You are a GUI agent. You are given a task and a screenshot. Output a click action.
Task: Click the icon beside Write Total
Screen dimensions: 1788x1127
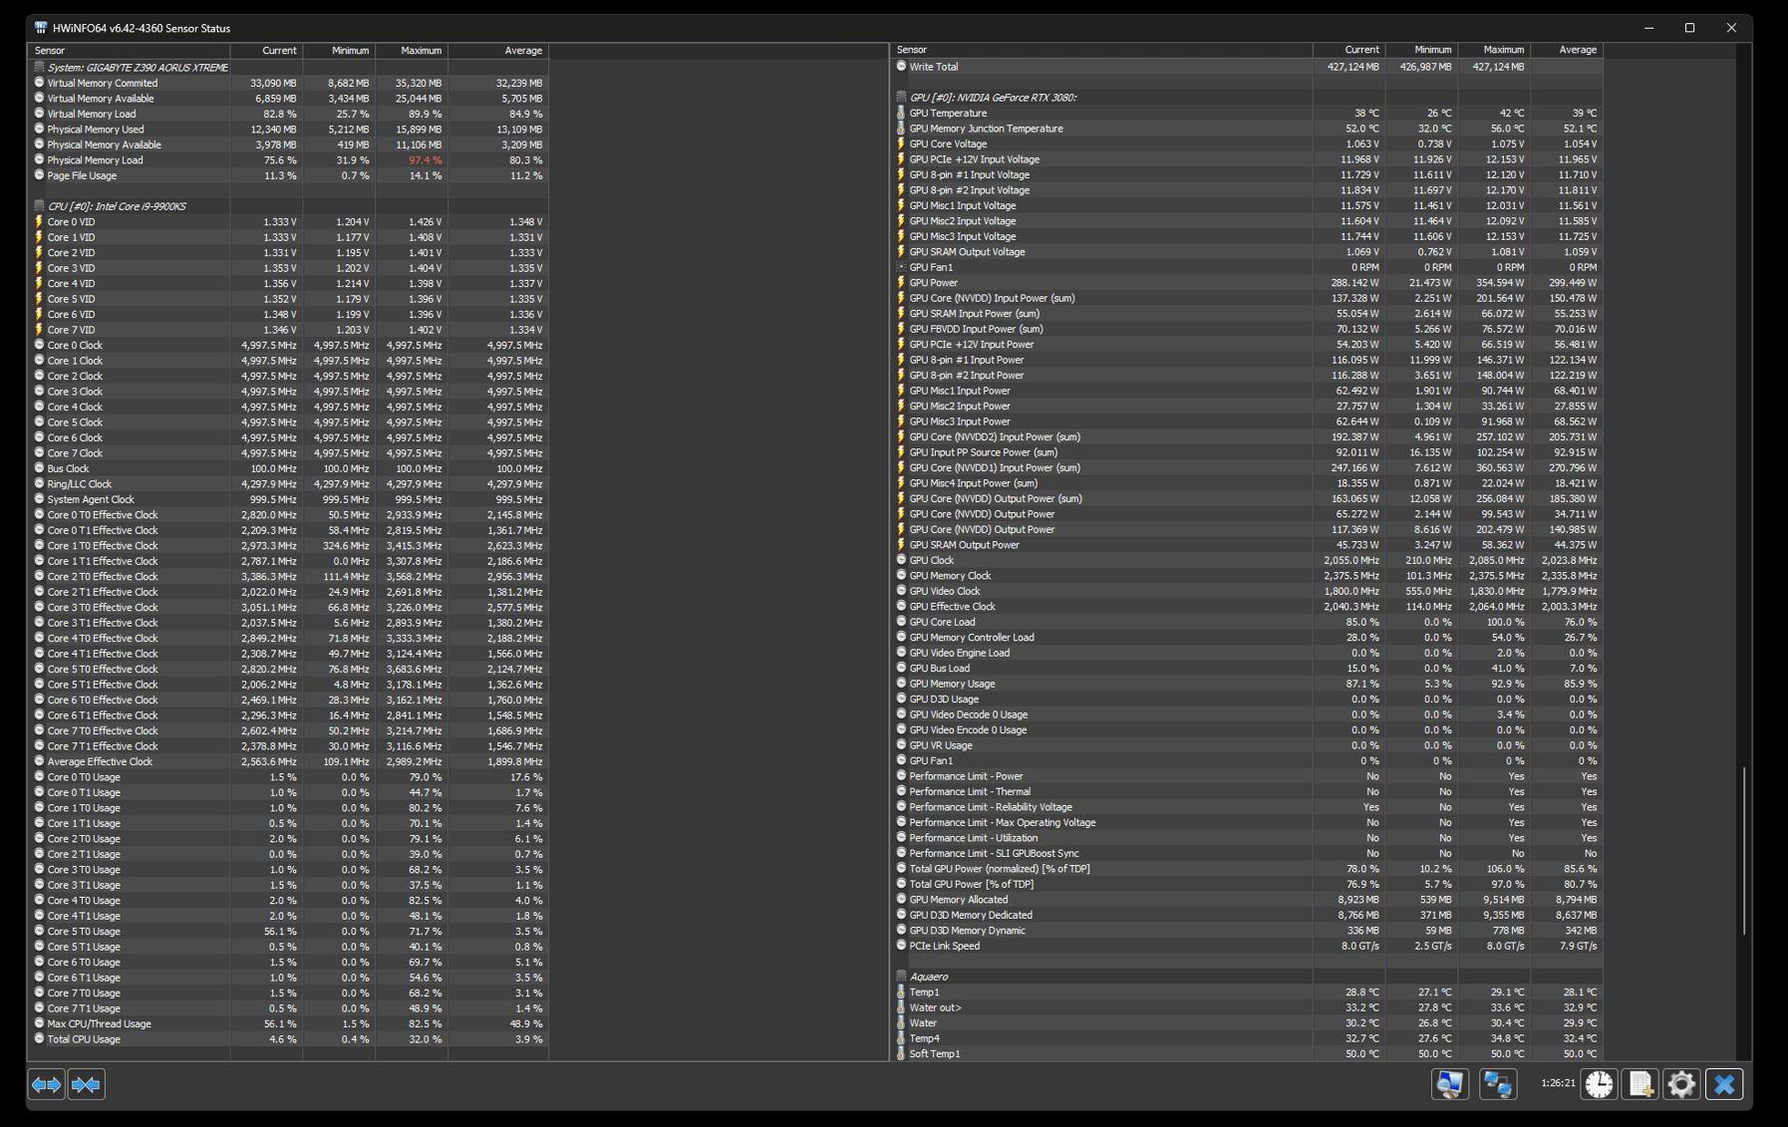tap(901, 67)
